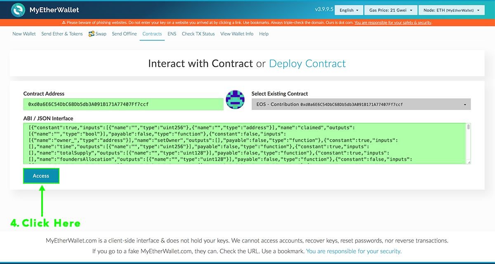Click the ABI textarea resize handle
Viewport: 495px width, 264px height.
click(469, 162)
